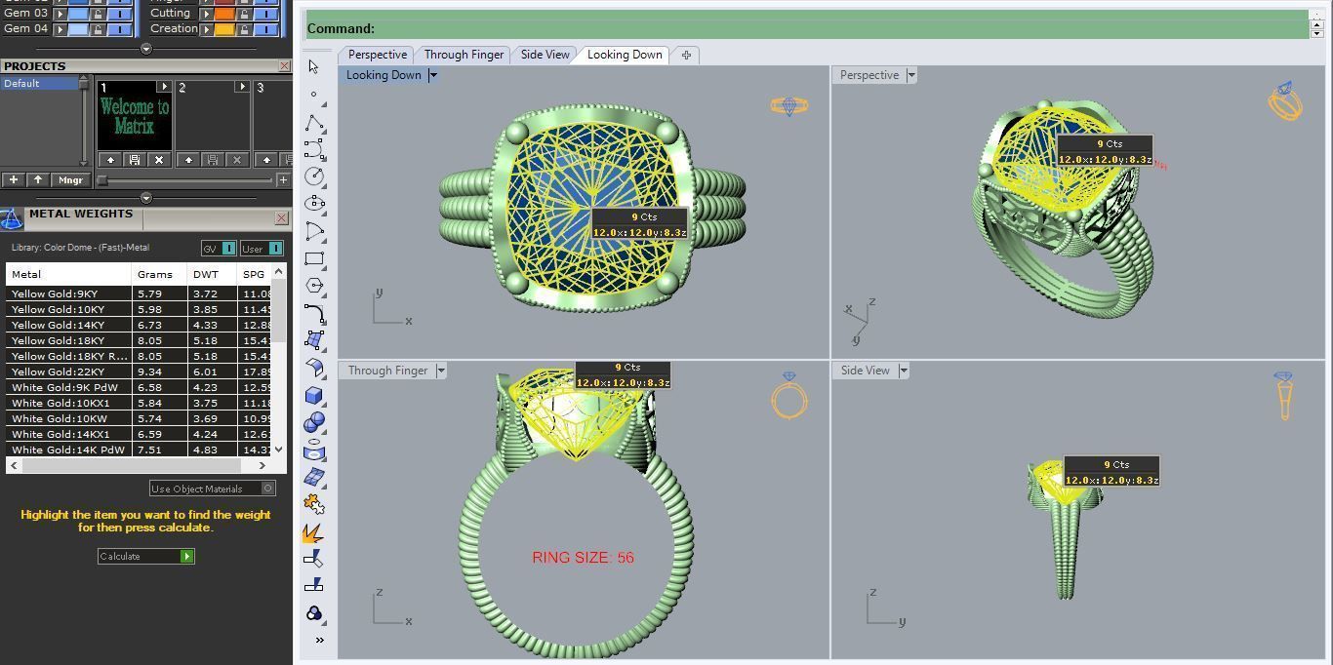Select the control point curve tool
The height and width of the screenshot is (665, 1333).
tap(313, 149)
